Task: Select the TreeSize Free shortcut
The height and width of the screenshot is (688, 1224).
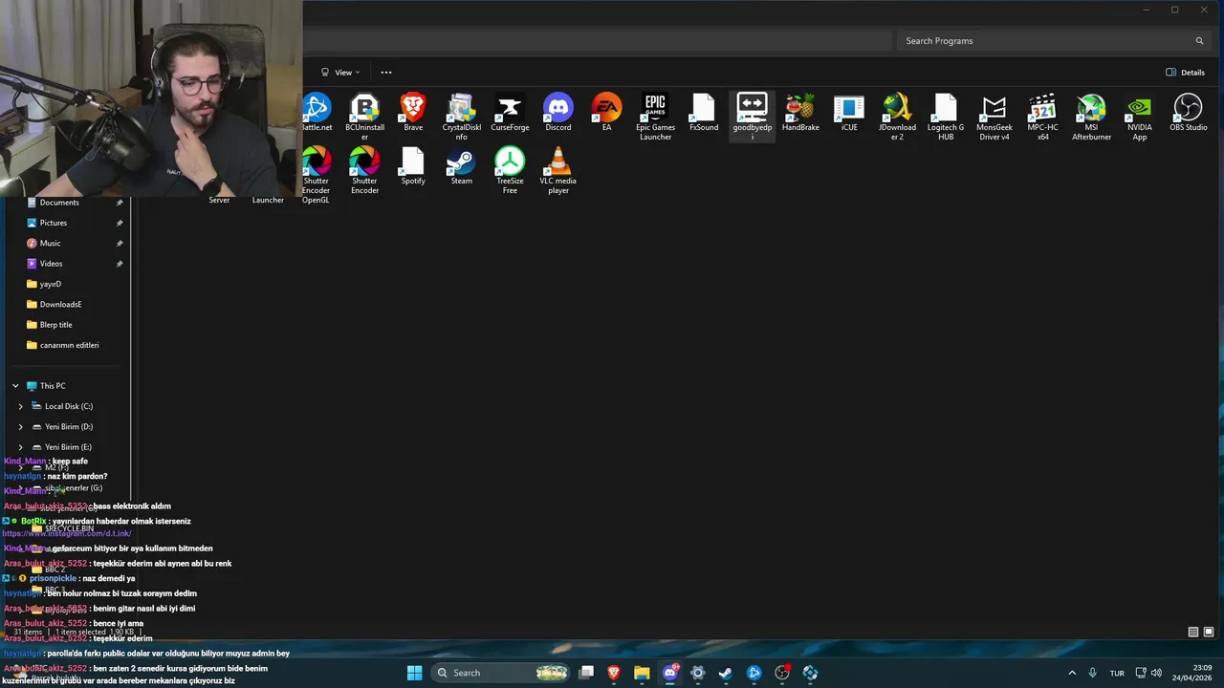Action: [x=510, y=170]
